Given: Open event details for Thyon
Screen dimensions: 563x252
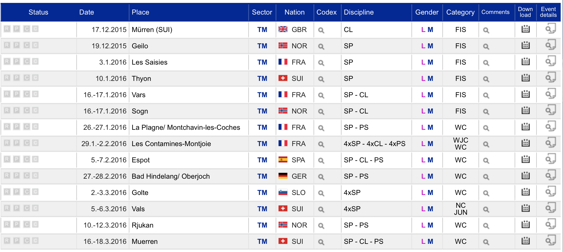Looking at the screenshot, I should (x=550, y=78).
